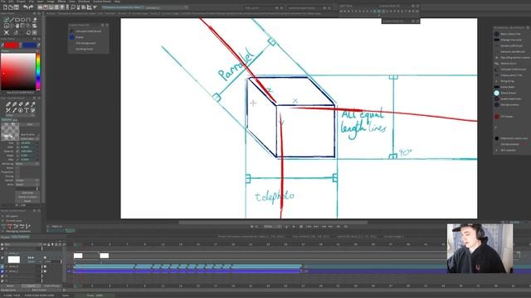Click the Reset button in tool options
This screenshot has height=298, width=531.
27,201
